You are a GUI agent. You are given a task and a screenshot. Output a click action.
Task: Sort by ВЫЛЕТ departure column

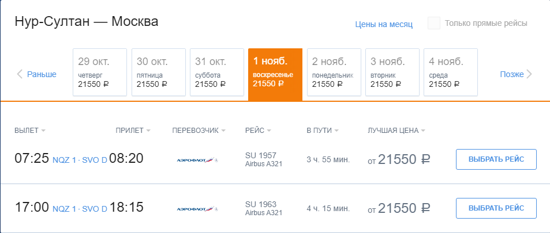click(29, 131)
